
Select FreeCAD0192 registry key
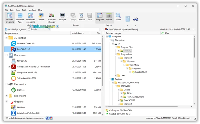point(129,100)
